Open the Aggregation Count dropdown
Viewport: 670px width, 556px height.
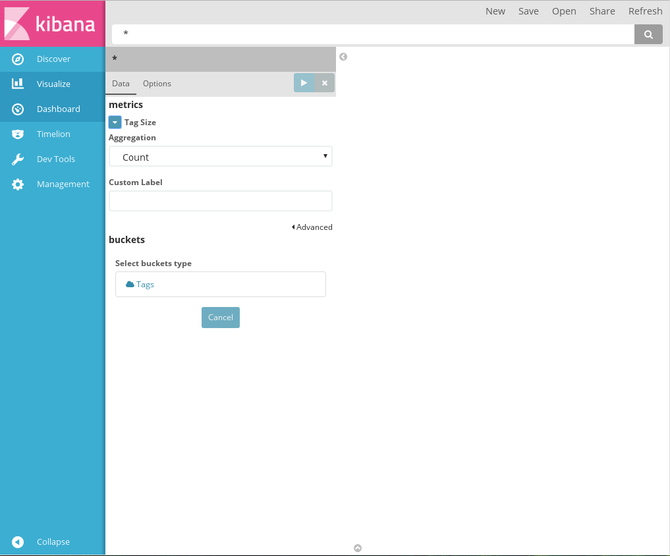click(221, 156)
